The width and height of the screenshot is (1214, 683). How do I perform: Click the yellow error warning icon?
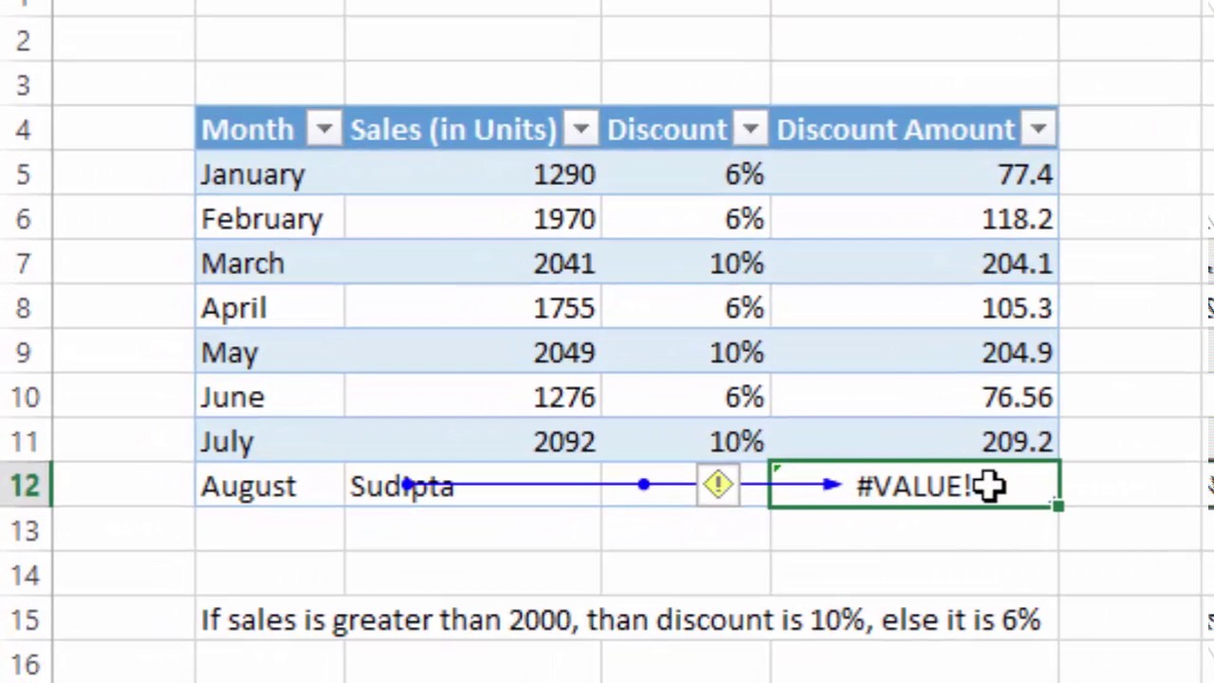pos(718,486)
